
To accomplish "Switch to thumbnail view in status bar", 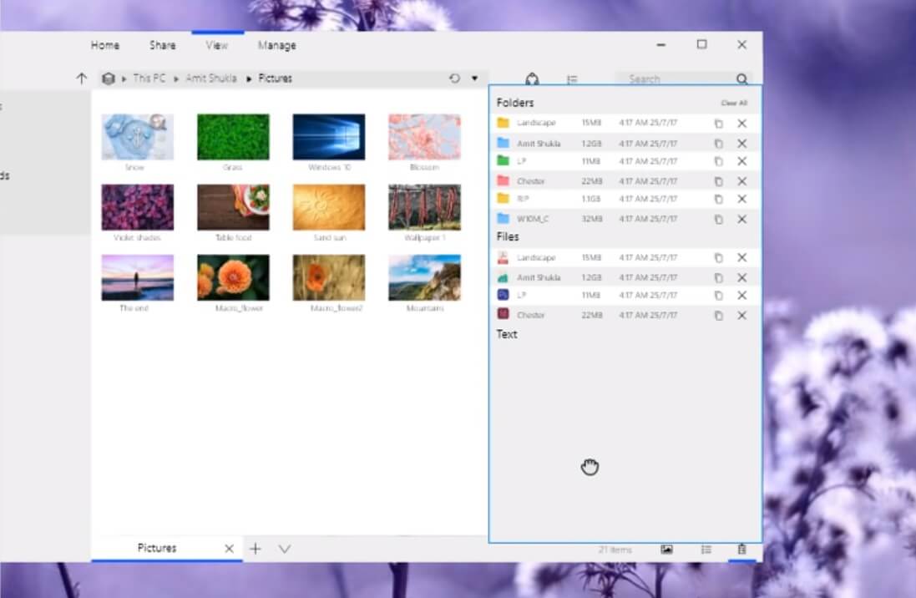I will click(x=666, y=550).
